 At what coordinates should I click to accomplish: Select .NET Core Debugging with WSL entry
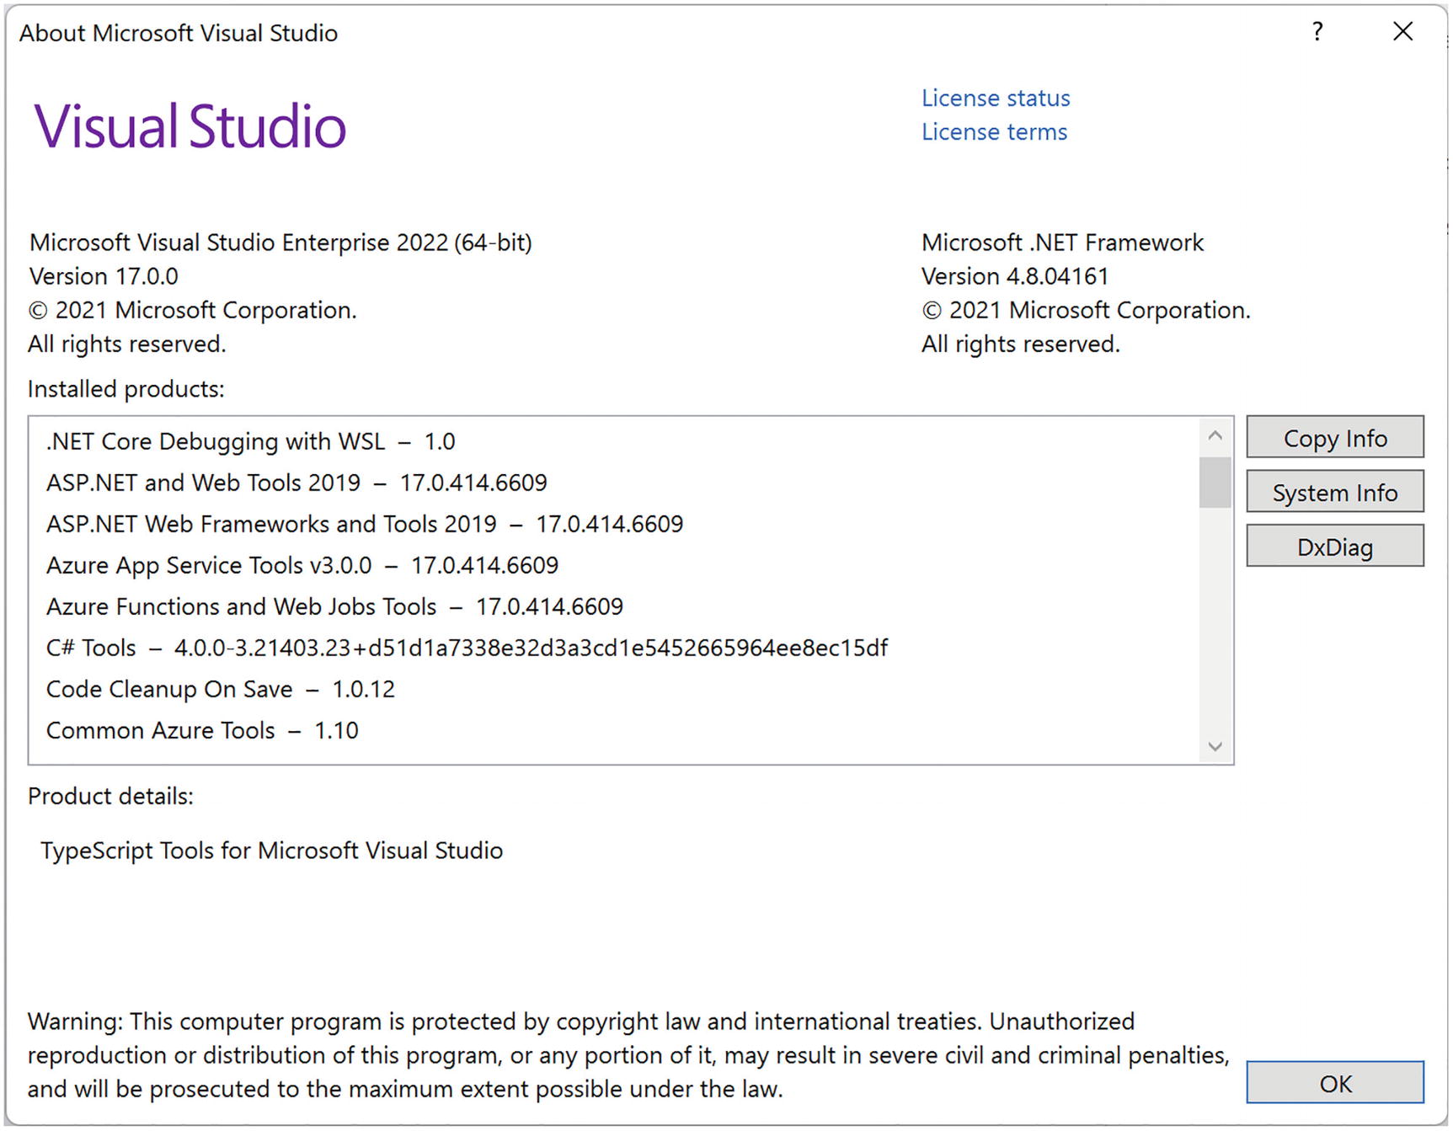pyautogui.click(x=250, y=442)
